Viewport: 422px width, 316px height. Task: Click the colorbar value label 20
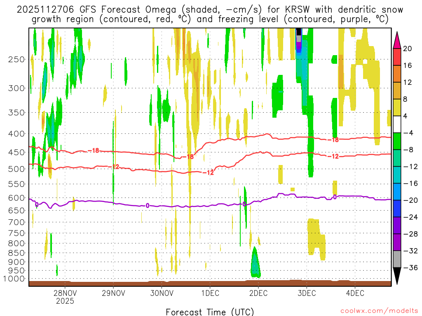click(408, 49)
